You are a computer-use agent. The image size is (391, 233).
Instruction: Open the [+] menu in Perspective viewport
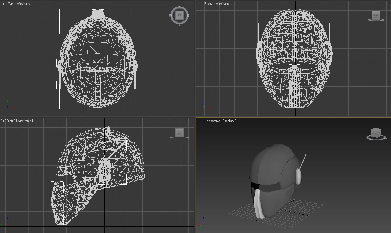[200, 121]
